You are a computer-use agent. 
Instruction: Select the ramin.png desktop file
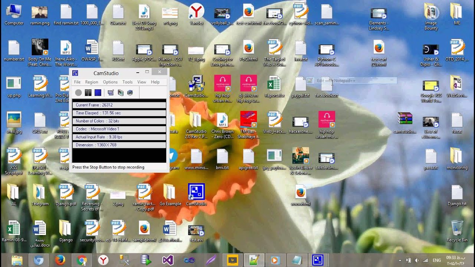40,15
